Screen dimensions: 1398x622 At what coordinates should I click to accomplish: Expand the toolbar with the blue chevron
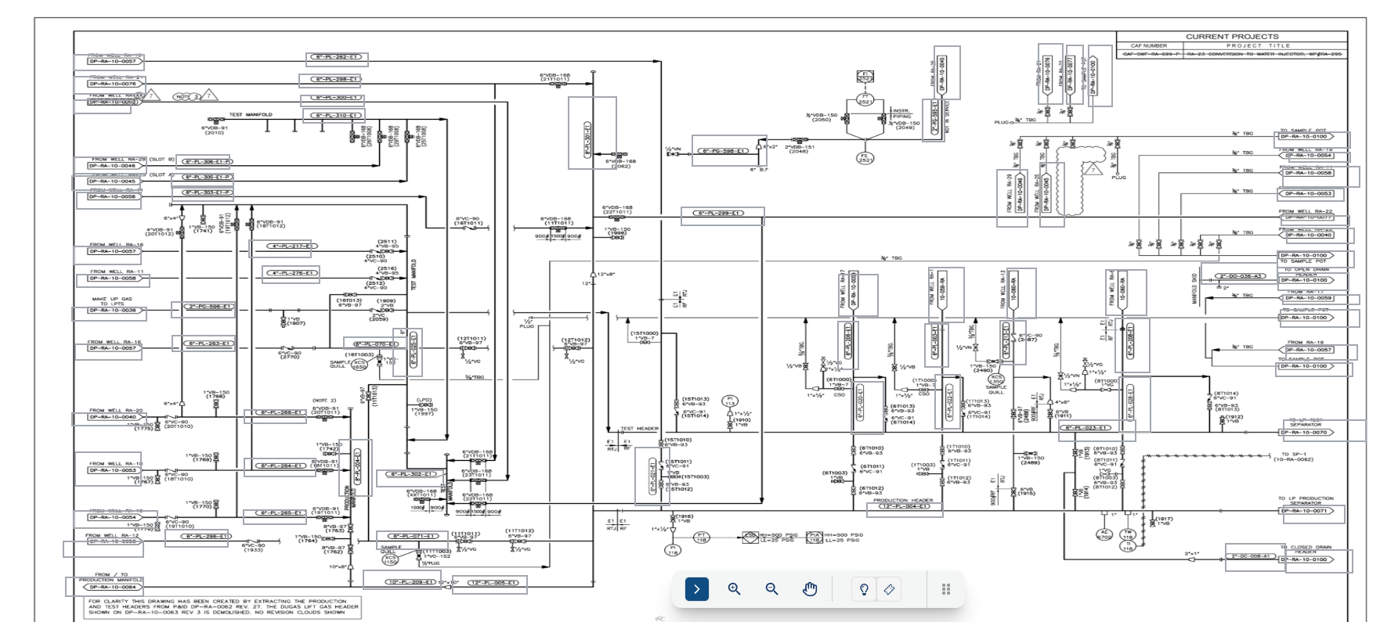coord(696,589)
